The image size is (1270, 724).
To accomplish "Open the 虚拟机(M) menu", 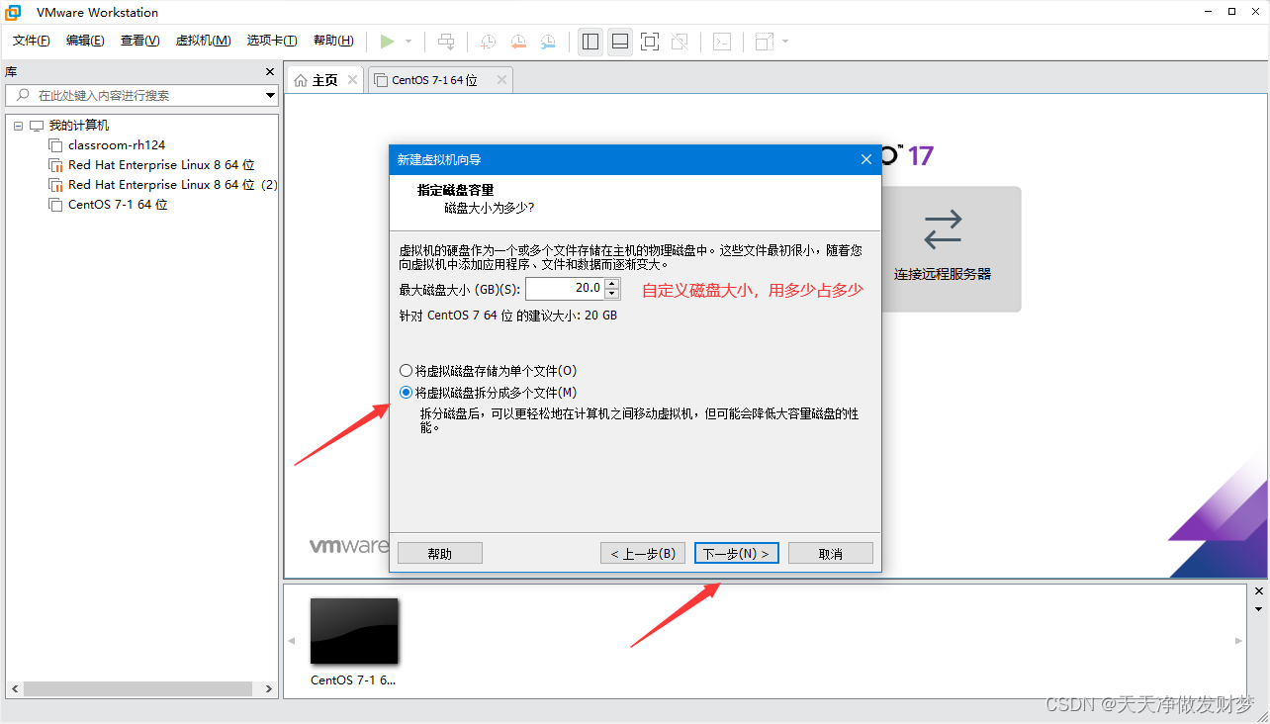I will click(203, 41).
